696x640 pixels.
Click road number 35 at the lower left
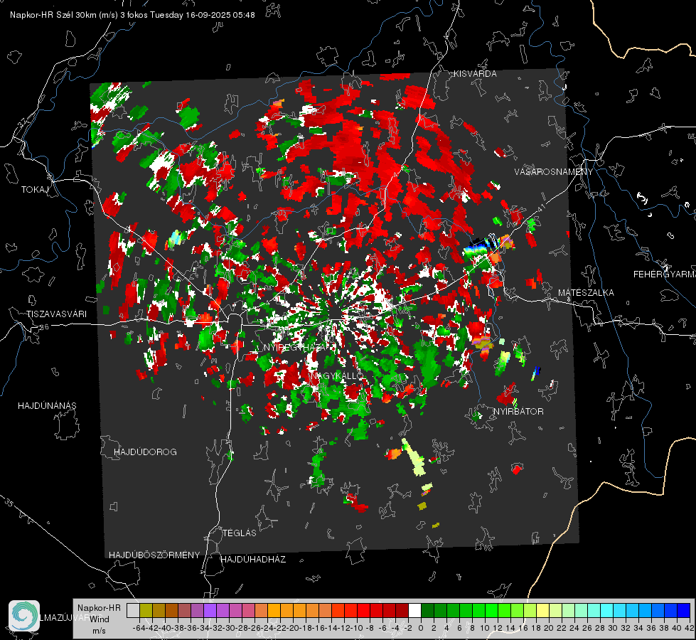click(x=9, y=503)
